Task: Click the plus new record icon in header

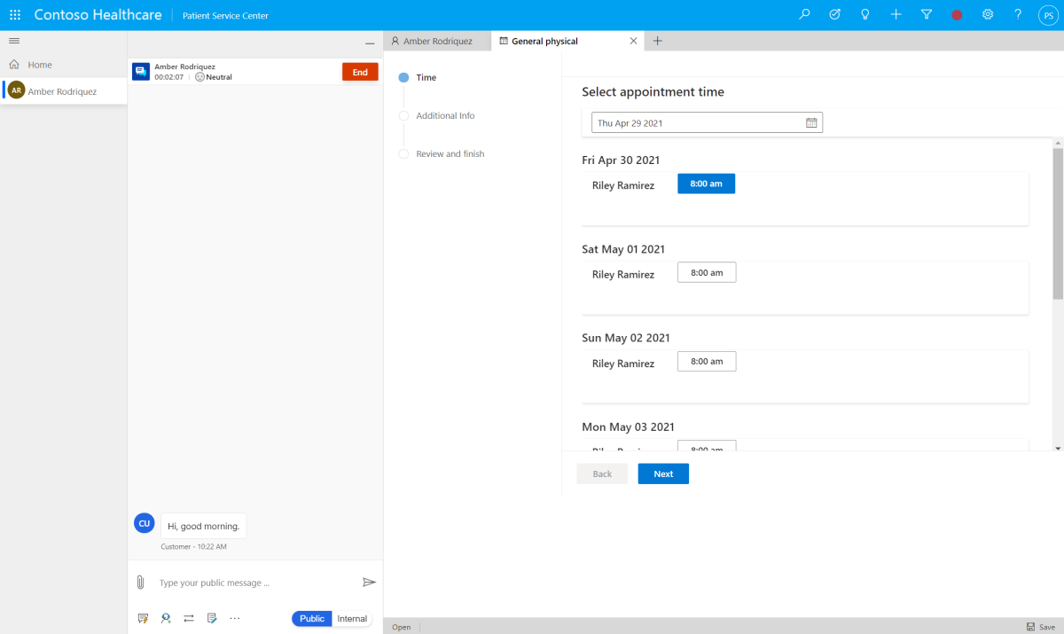Action: 896,15
